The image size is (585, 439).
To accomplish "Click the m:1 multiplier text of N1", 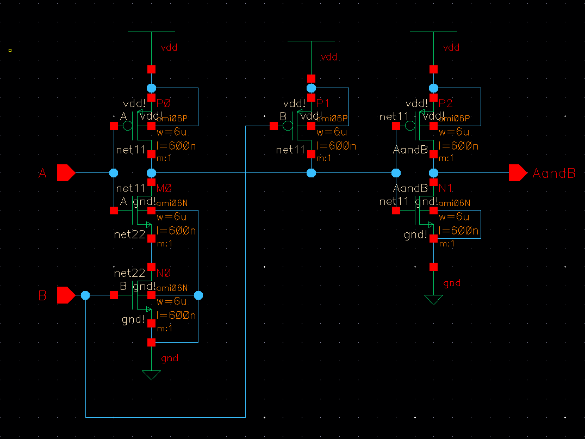I will point(446,244).
